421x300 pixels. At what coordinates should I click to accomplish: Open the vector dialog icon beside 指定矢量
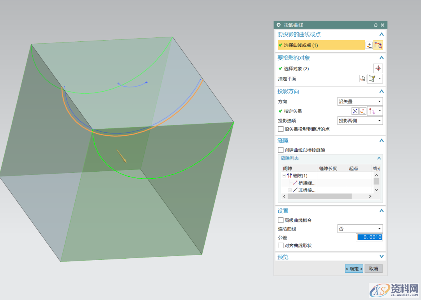[x=363, y=111]
